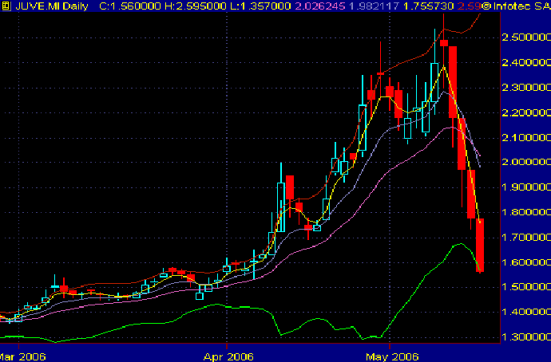Click the tall cyan candle at 2.400000
The image size is (551, 362).
pyautogui.click(x=434, y=82)
